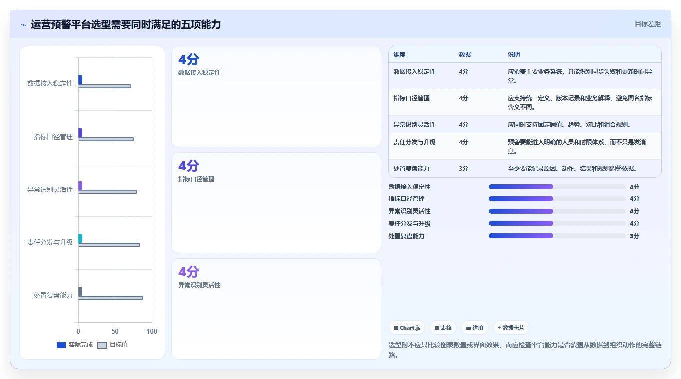Click the 数据卡片 chip

(x=511, y=328)
